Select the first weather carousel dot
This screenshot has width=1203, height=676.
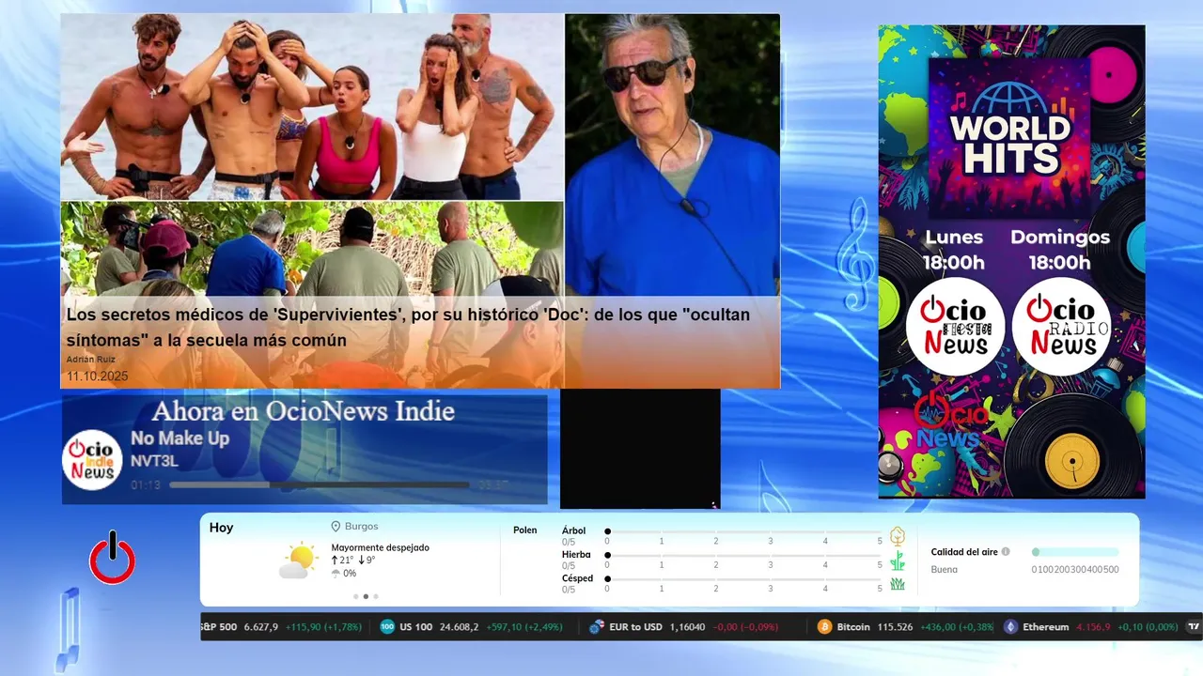click(x=355, y=596)
